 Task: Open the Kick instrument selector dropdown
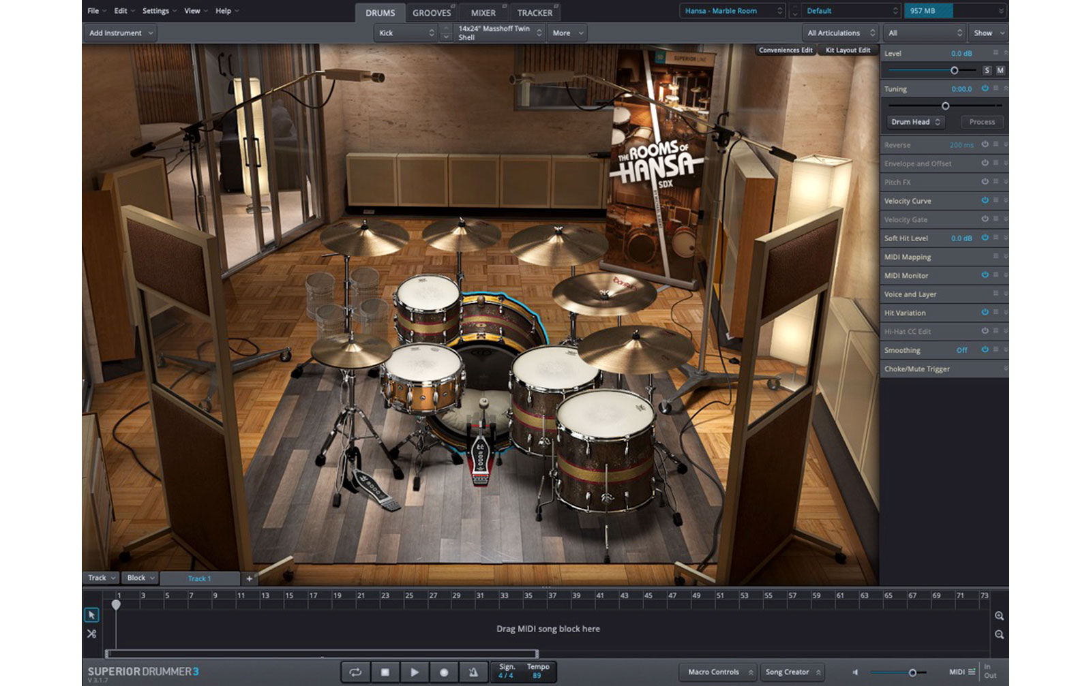pyautogui.click(x=406, y=33)
